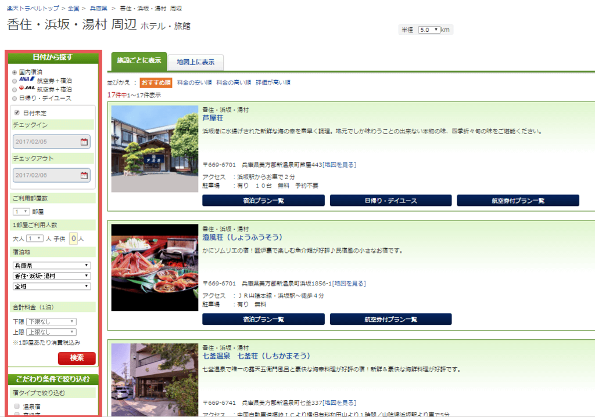Open the 下限なし minimum price dropdown

(51, 321)
